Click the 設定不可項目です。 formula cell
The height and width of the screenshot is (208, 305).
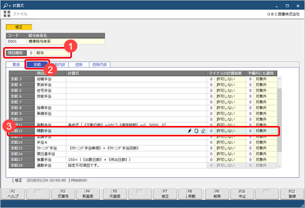pyautogui.click(x=136, y=165)
